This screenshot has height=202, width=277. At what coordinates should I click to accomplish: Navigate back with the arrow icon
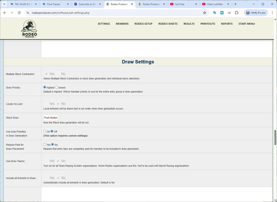(4, 12)
